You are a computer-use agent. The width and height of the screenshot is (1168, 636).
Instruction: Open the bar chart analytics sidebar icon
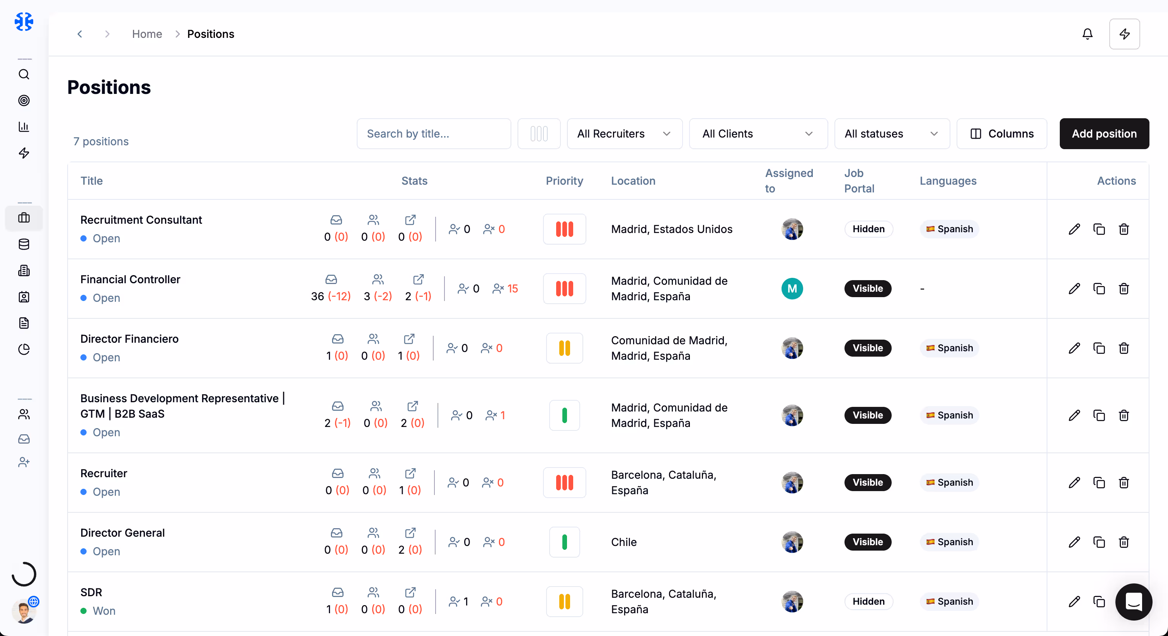click(24, 126)
